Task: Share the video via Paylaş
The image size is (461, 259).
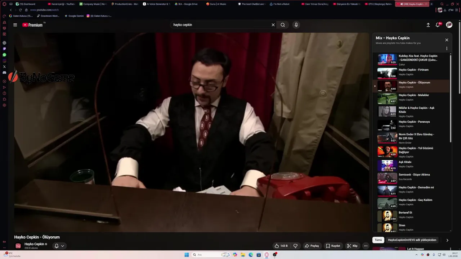Action: [312, 246]
